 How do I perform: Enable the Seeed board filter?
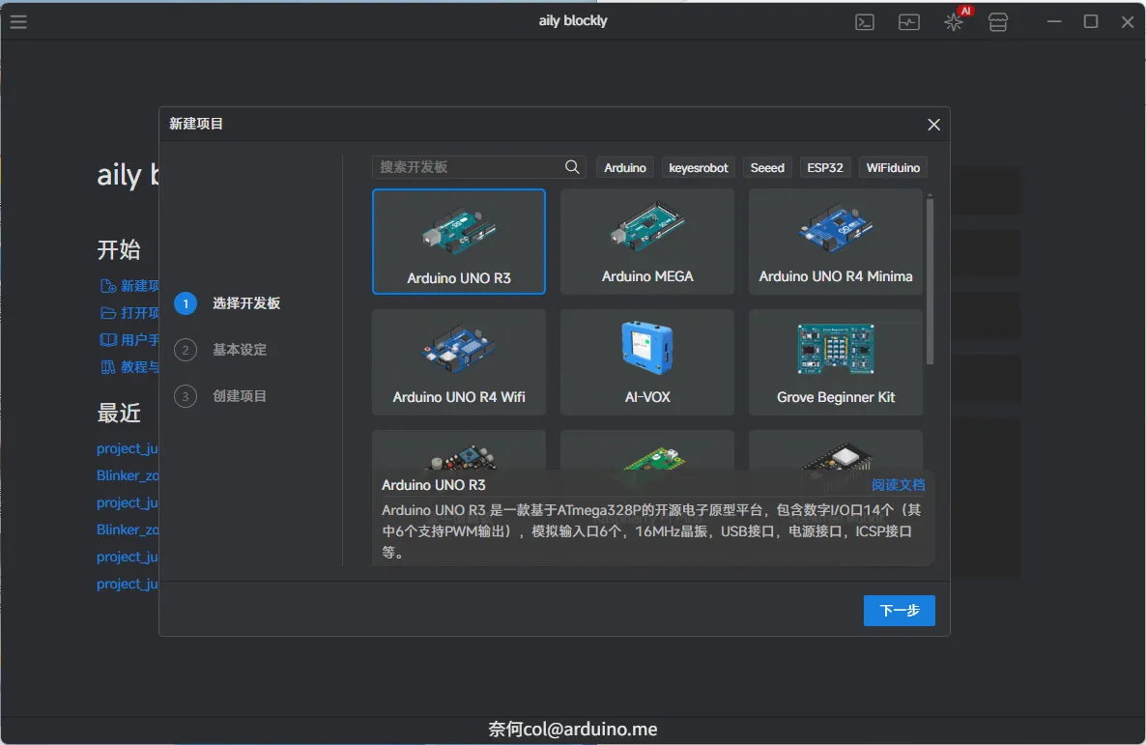766,166
